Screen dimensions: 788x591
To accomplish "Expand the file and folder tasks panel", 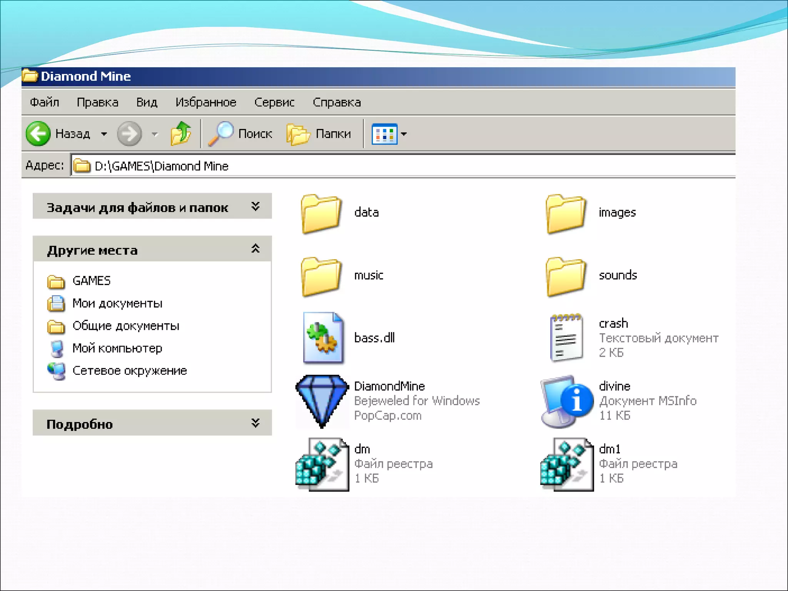I will pyautogui.click(x=255, y=207).
